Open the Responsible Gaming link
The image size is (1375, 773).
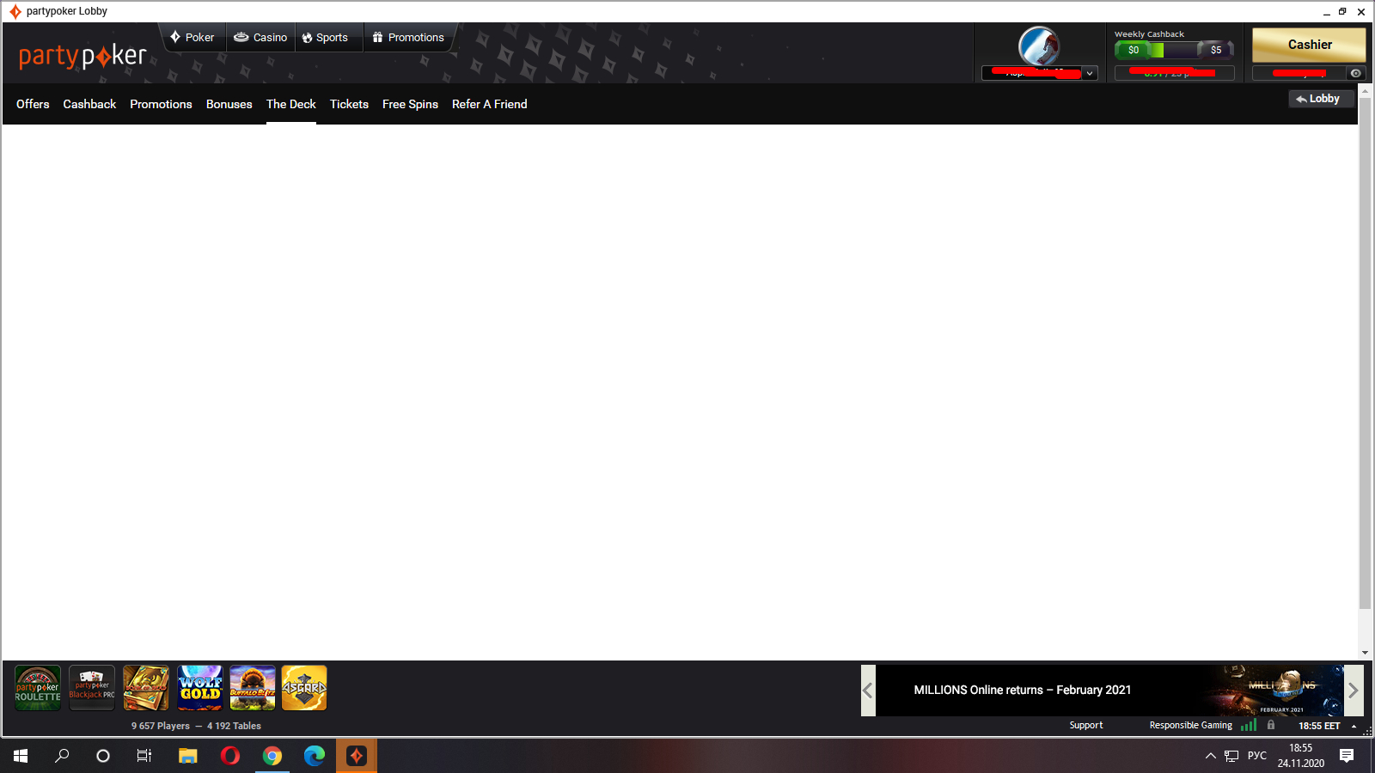pos(1191,726)
